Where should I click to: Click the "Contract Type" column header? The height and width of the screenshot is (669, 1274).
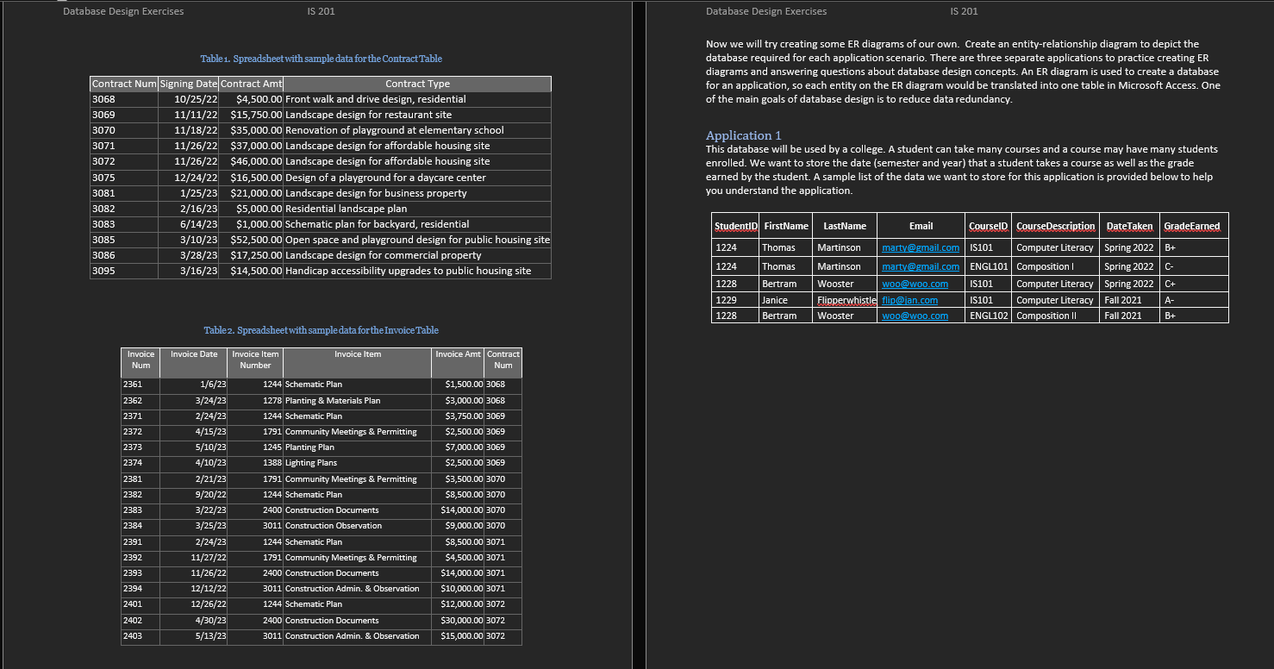pos(417,84)
